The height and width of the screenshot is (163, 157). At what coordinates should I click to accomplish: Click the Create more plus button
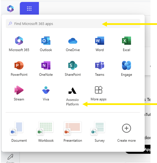pos(126,128)
